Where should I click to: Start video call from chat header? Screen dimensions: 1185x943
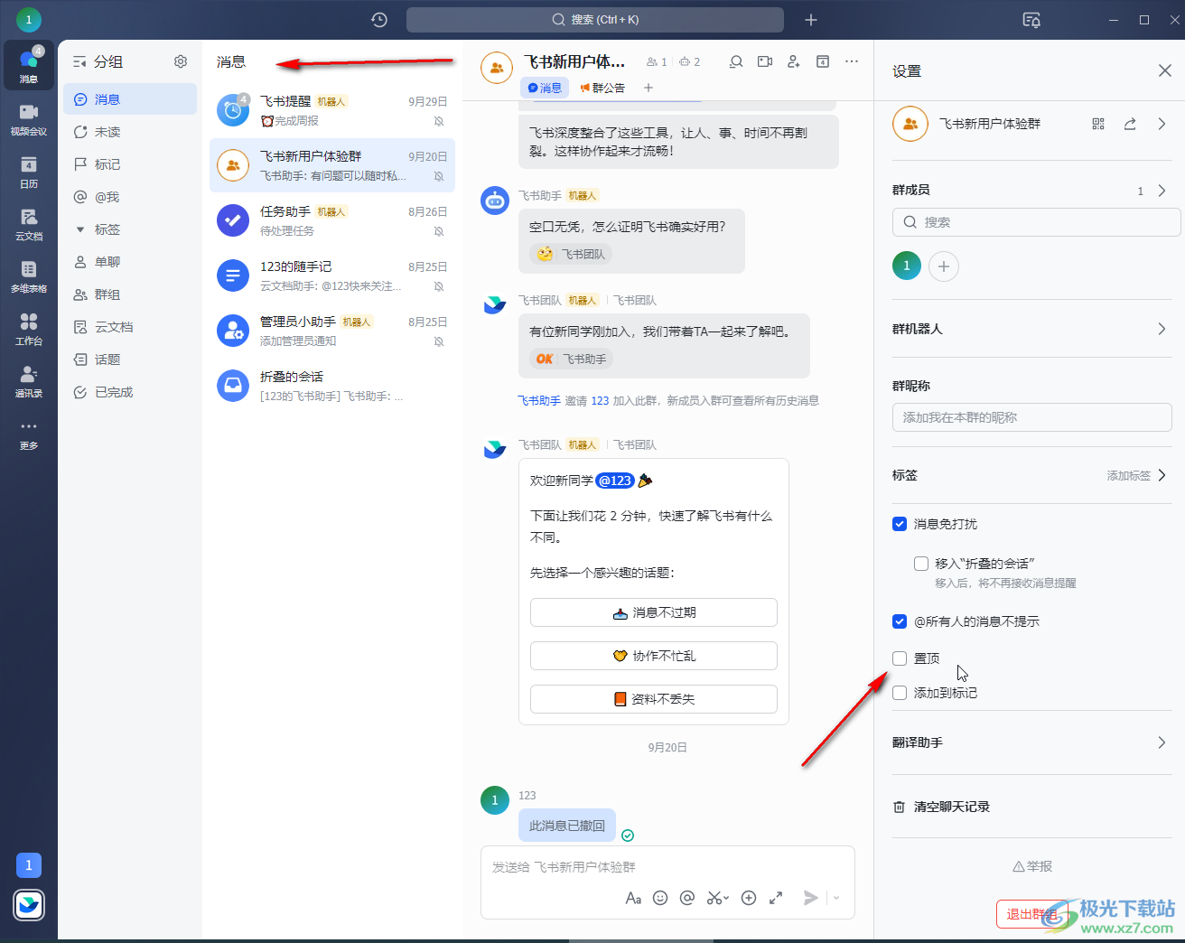pos(765,61)
